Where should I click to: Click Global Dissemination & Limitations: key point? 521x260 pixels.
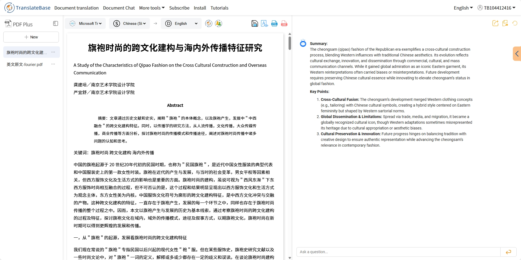pyautogui.click(x=351, y=117)
